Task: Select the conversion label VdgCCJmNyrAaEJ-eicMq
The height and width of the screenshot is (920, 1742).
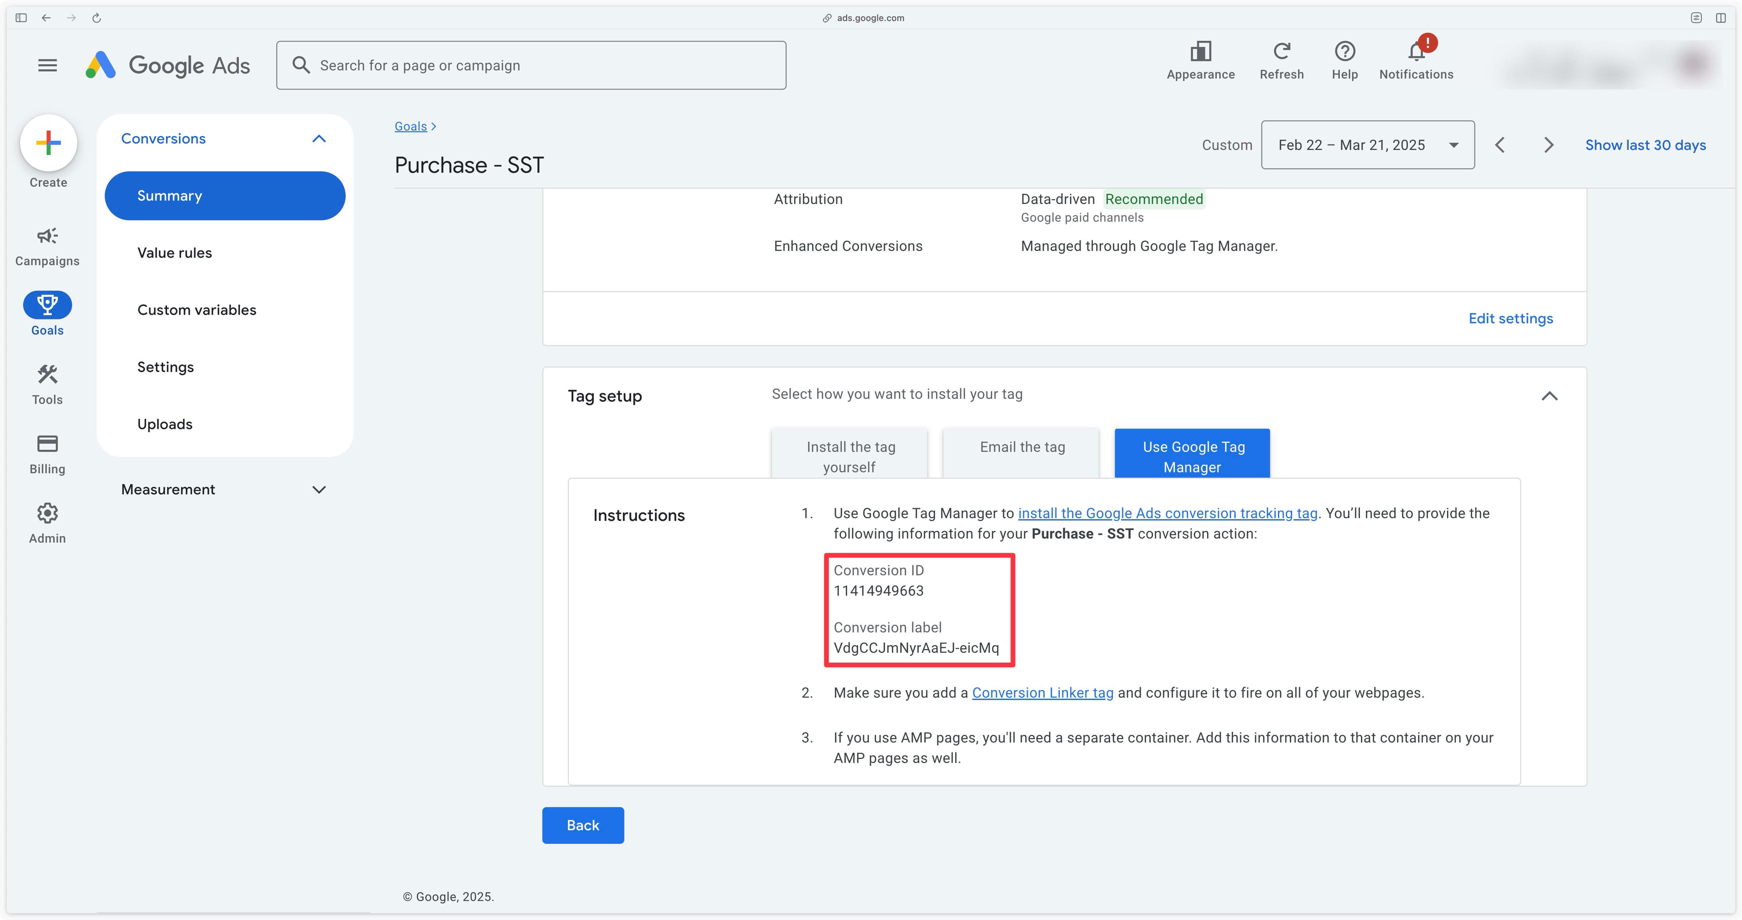Action: pyautogui.click(x=916, y=648)
